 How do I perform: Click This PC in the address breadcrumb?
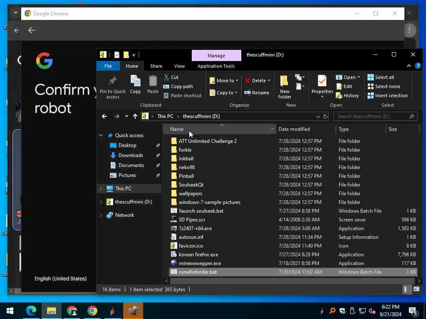click(x=165, y=116)
